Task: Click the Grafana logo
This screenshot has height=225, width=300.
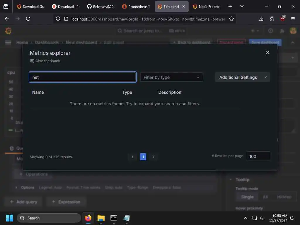Action: click(8, 31)
